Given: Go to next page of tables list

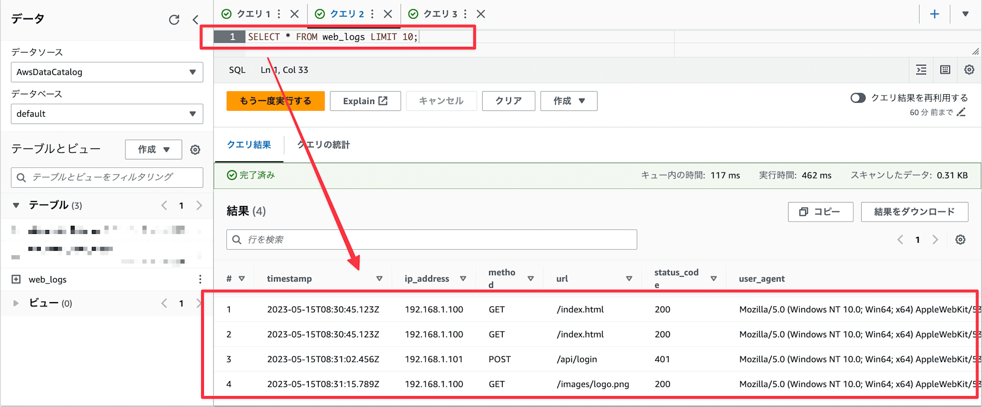Looking at the screenshot, I should [x=199, y=205].
